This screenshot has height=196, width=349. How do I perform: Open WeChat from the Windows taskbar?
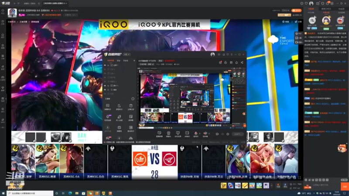(x=90, y=193)
